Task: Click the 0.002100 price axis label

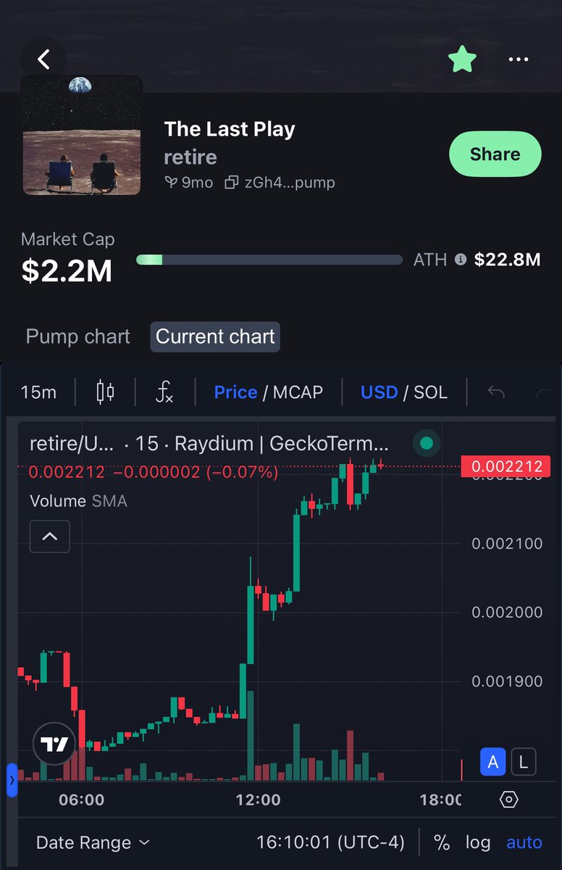Action: [507, 544]
